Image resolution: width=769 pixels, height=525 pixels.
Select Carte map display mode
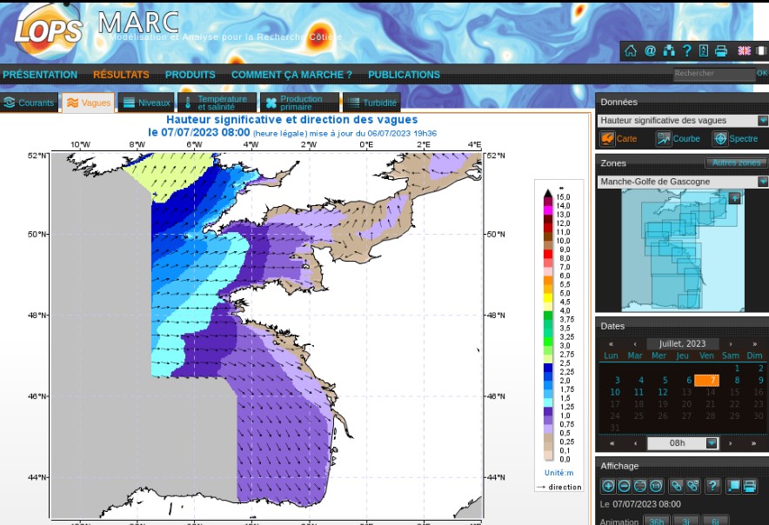[x=619, y=139]
